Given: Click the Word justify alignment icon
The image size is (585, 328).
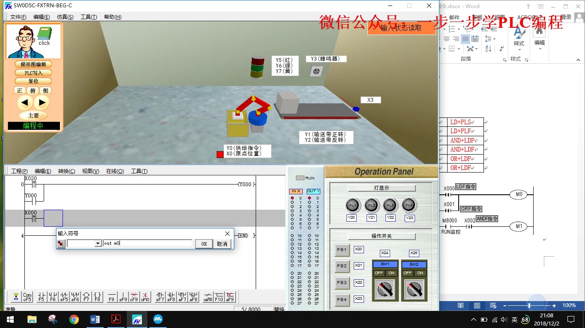Looking at the screenshot, I should click(x=466, y=39).
